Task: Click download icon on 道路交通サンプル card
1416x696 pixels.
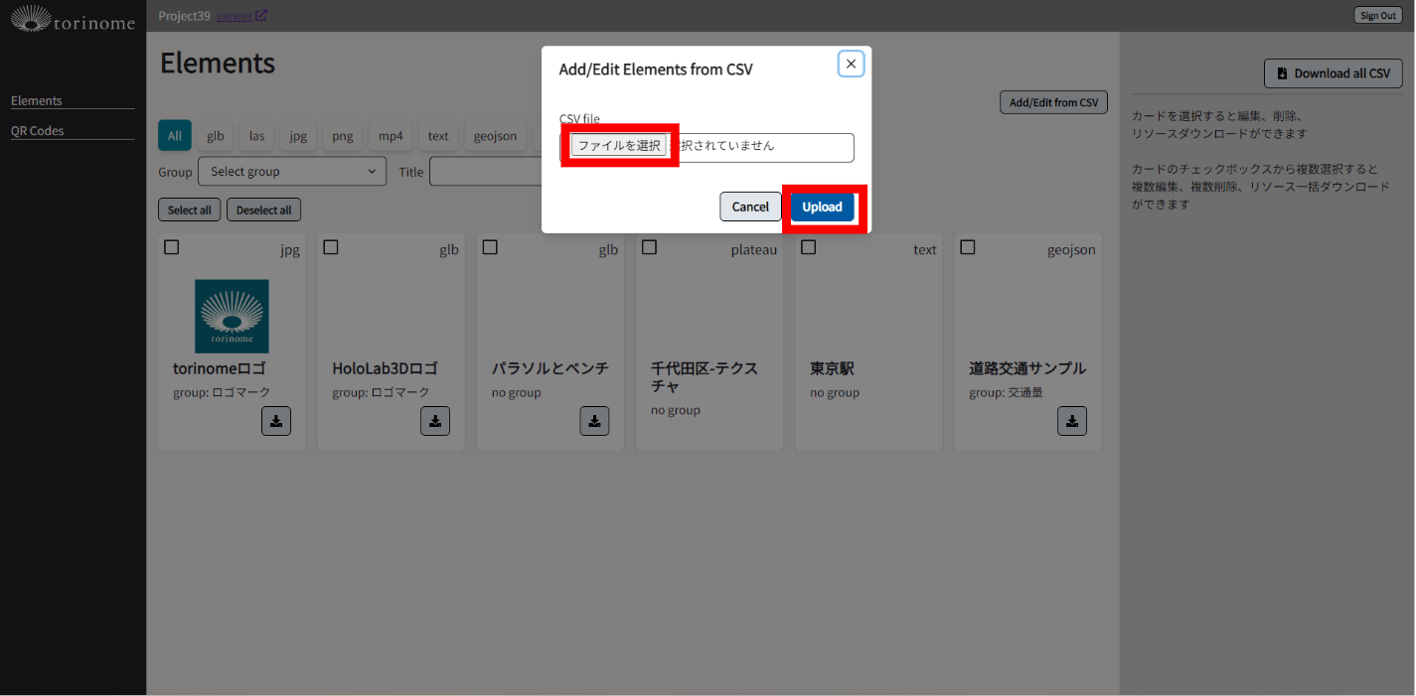Action: [1071, 421]
